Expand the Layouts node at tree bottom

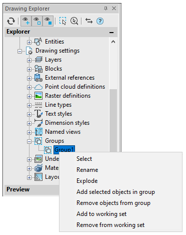click(x=29, y=177)
